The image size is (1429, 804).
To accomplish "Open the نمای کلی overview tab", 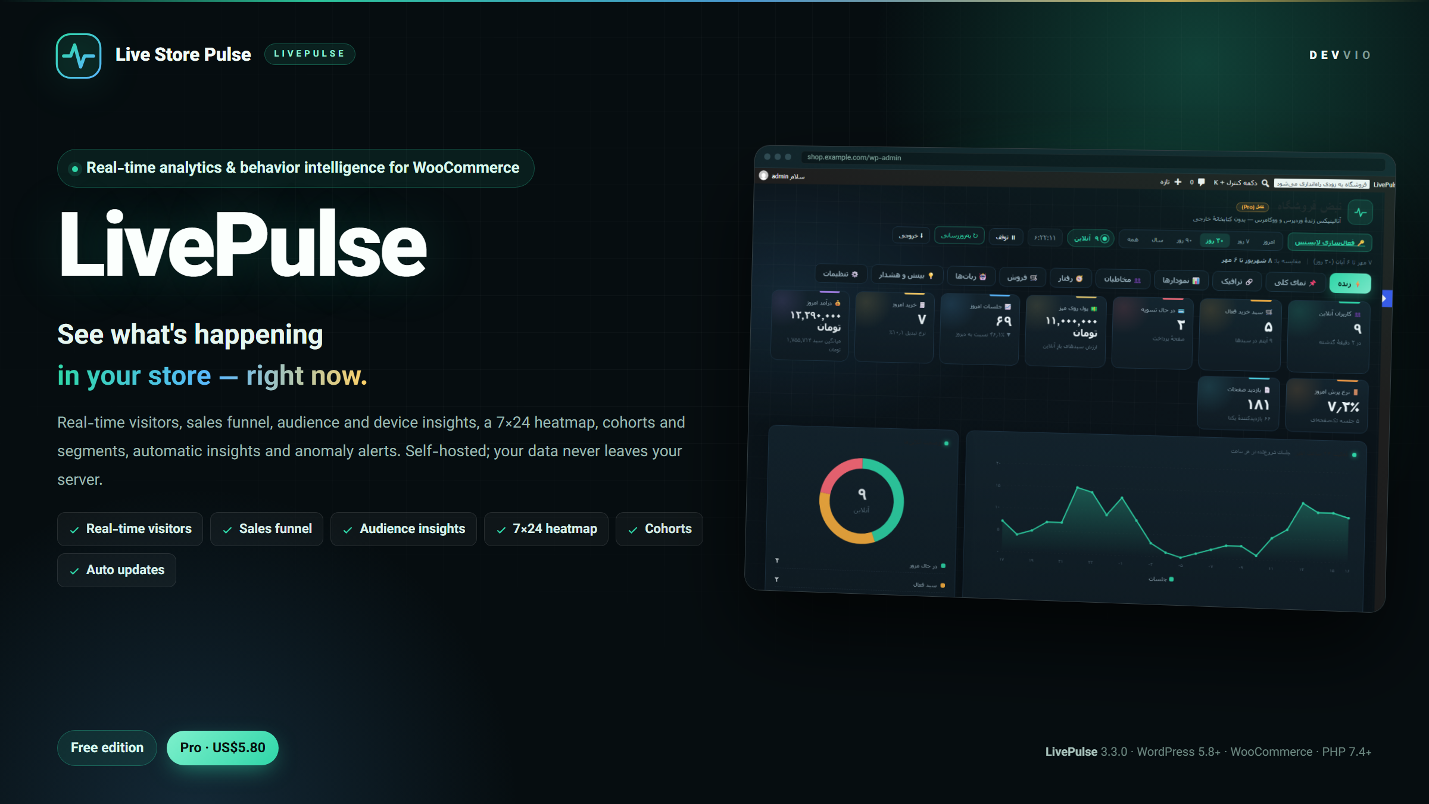I will coord(1294,282).
